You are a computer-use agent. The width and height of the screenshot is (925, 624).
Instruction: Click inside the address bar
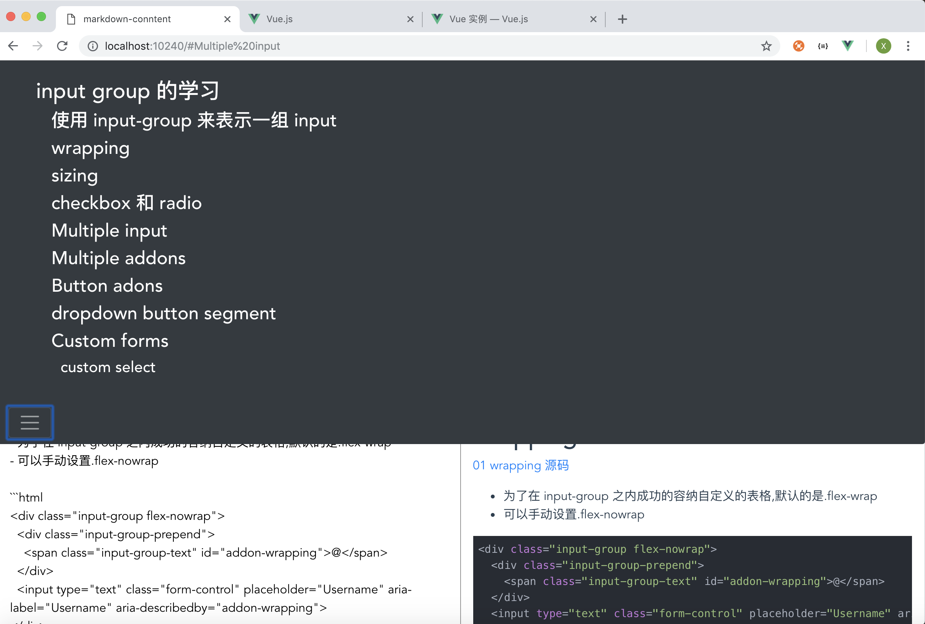click(279, 46)
